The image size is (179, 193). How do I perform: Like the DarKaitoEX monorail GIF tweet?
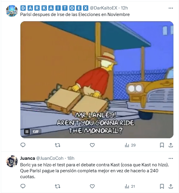[92, 145]
